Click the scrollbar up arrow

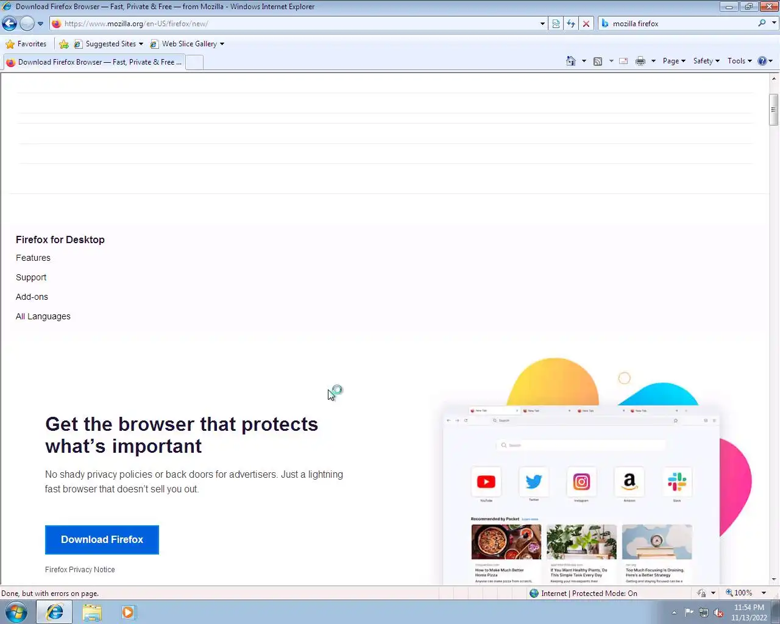[774, 79]
